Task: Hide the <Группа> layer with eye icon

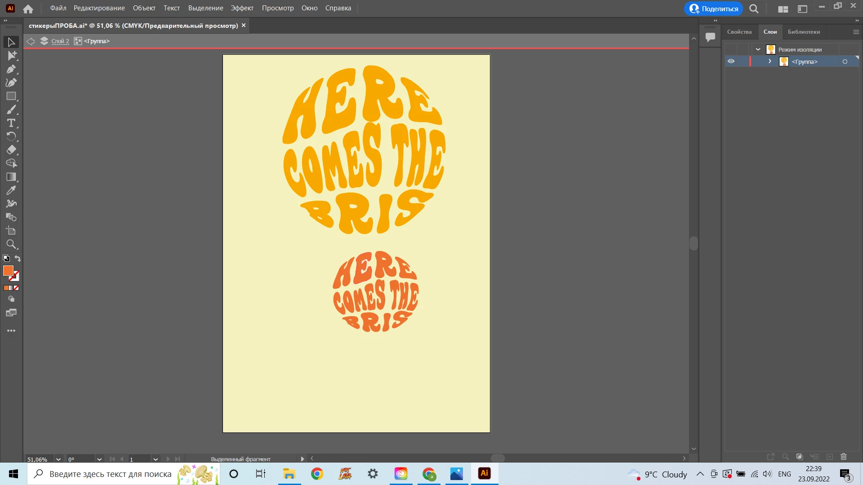Action: pyautogui.click(x=731, y=62)
